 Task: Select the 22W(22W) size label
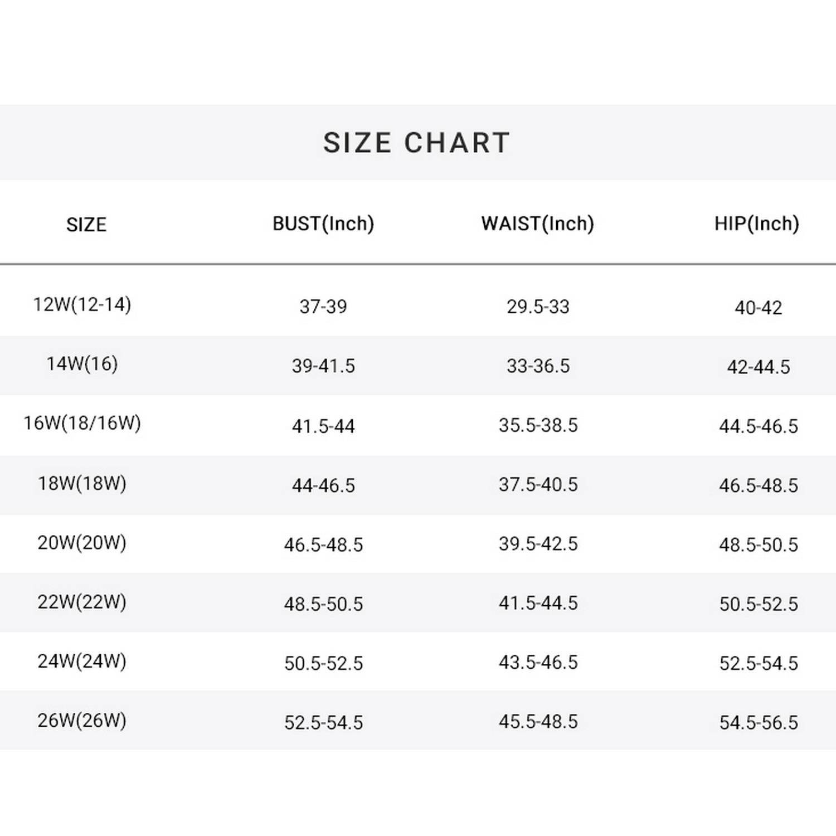pyautogui.click(x=82, y=602)
